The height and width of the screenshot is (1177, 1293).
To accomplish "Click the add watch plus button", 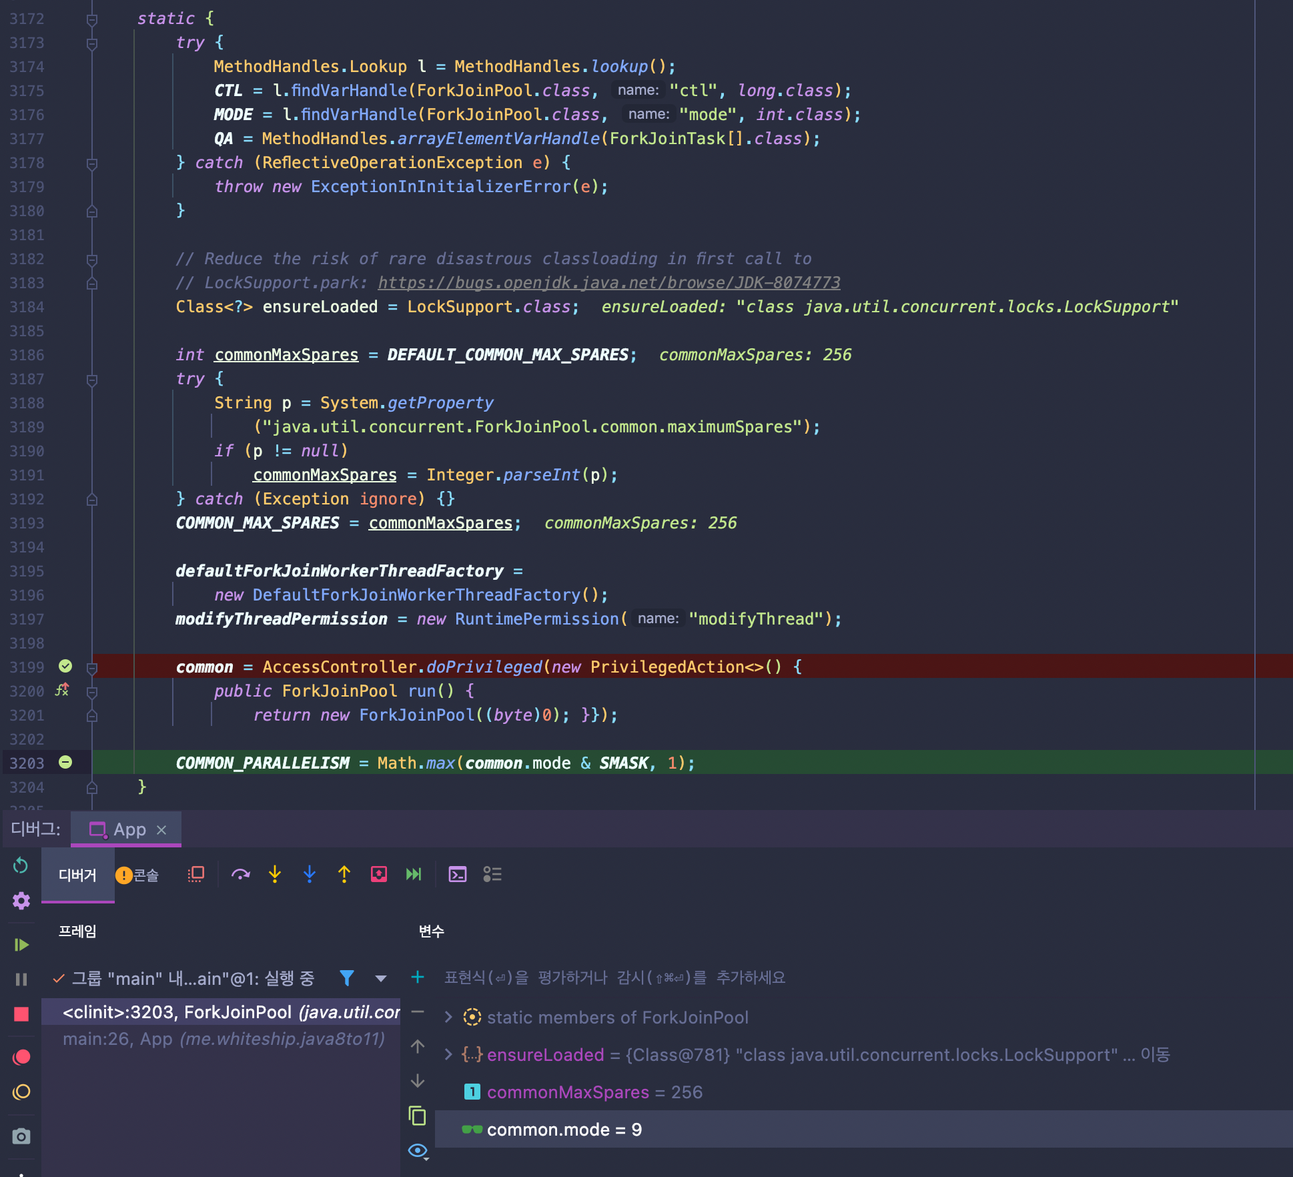I will click(418, 977).
